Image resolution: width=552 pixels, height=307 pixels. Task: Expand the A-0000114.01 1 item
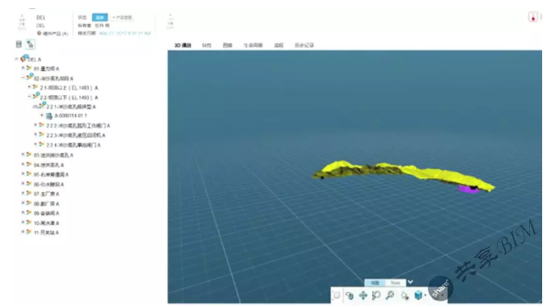point(42,115)
